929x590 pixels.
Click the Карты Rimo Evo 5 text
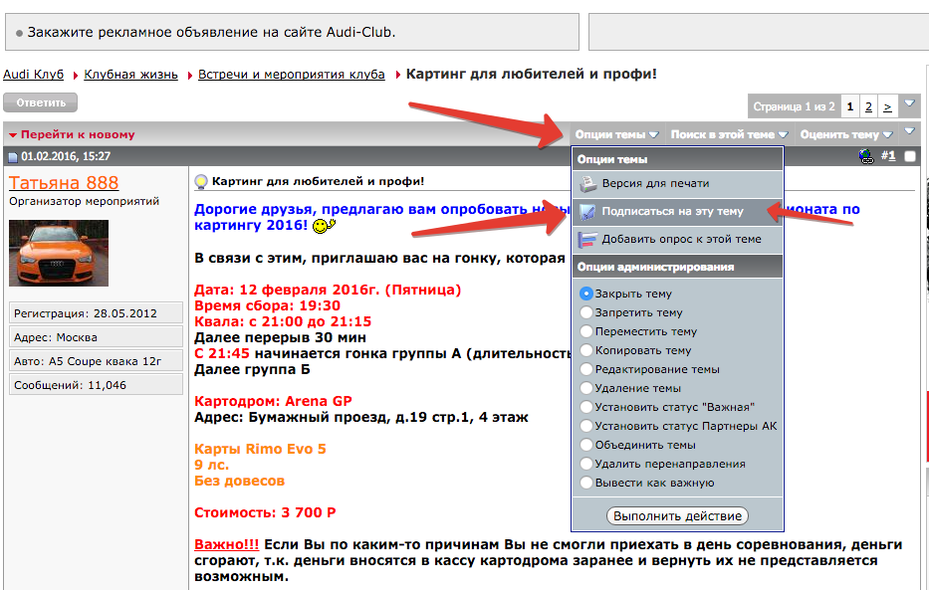260,449
